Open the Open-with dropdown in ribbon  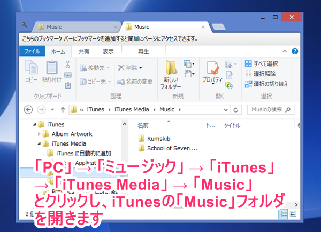231,65
